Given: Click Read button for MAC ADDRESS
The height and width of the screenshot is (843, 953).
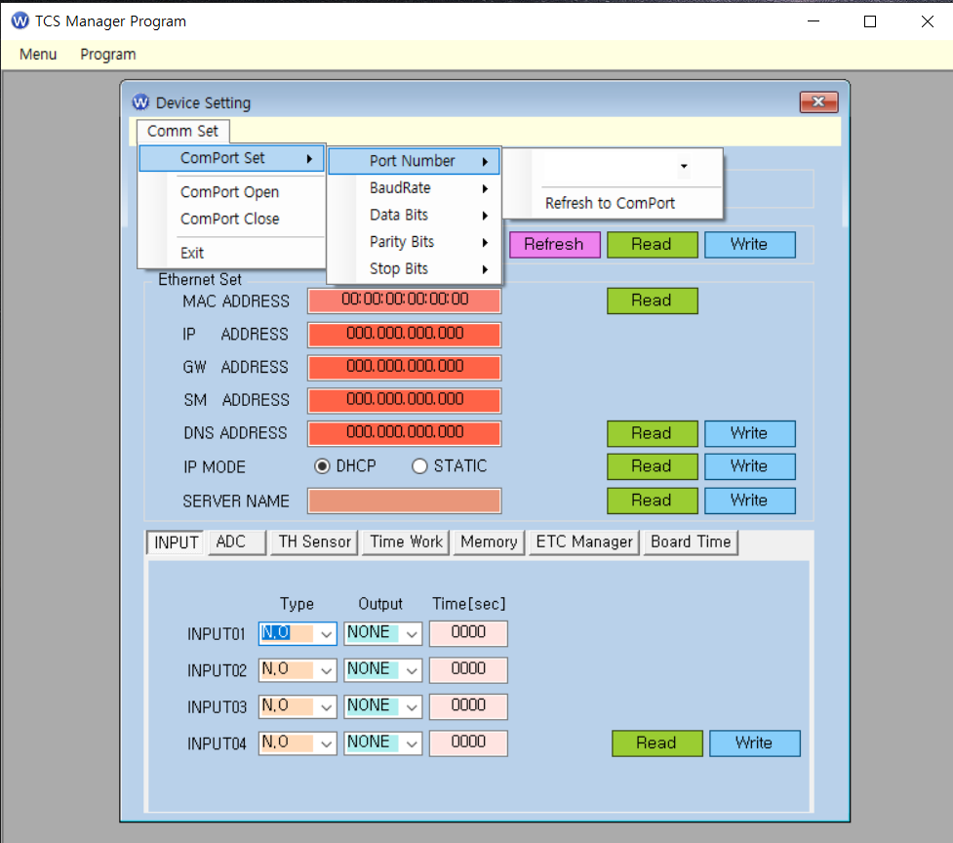Looking at the screenshot, I should pos(653,301).
